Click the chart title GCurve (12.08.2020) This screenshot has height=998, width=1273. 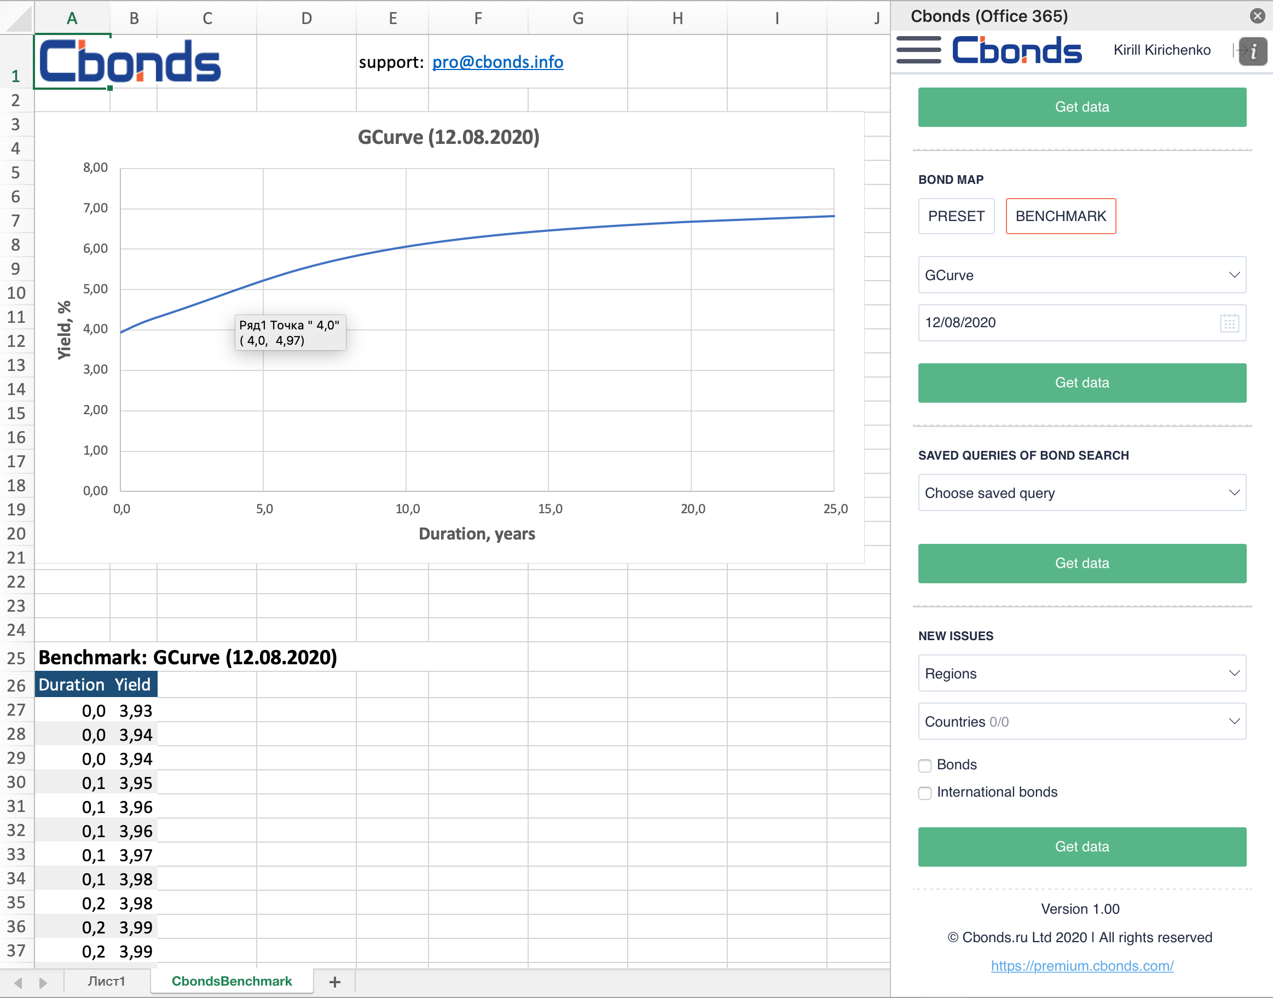(x=448, y=137)
